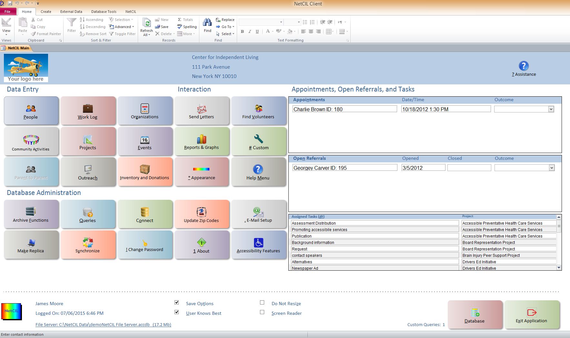
Task: Launch the Synchronize function
Action: (x=88, y=245)
